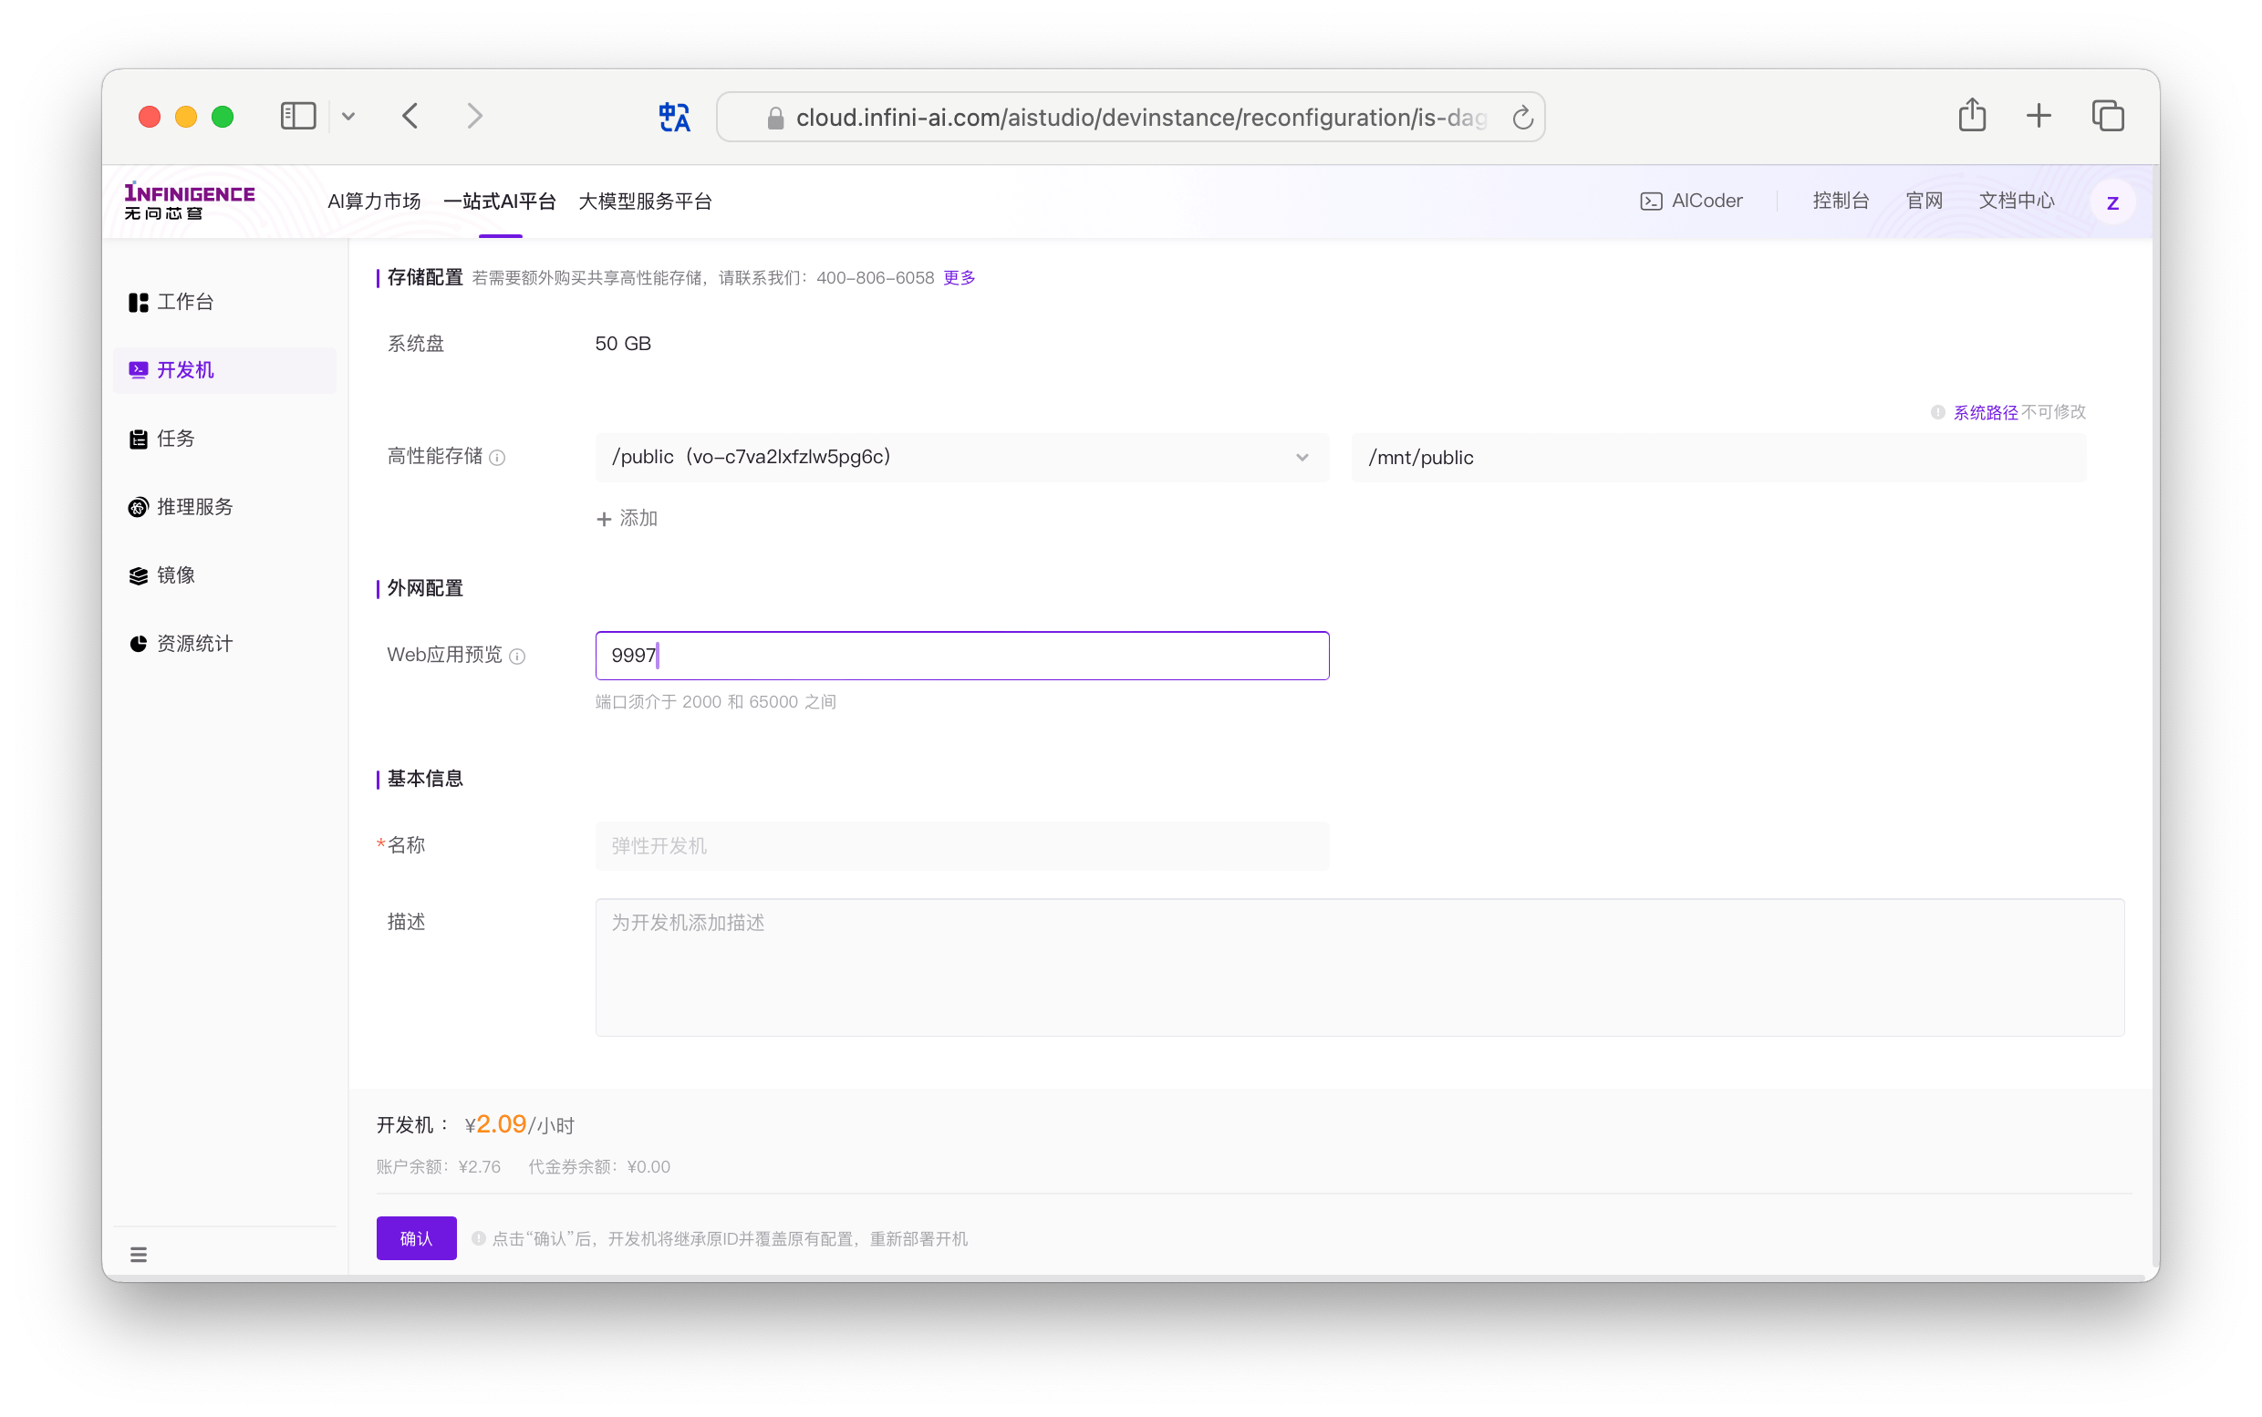Image resolution: width=2262 pixels, height=1417 pixels.
Task: Click the 描述 text area
Action: pyautogui.click(x=1359, y=967)
